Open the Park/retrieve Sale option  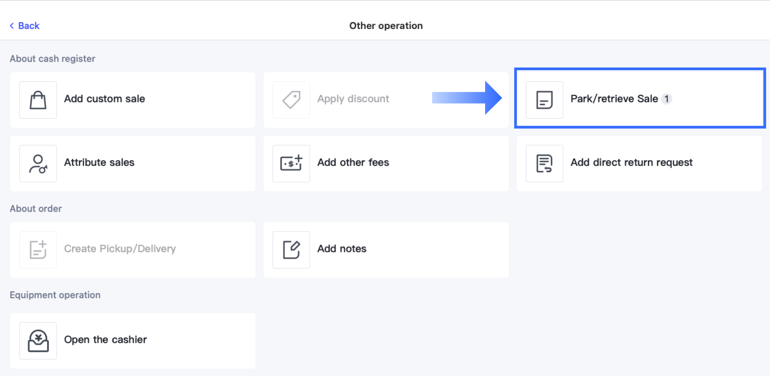(614, 99)
